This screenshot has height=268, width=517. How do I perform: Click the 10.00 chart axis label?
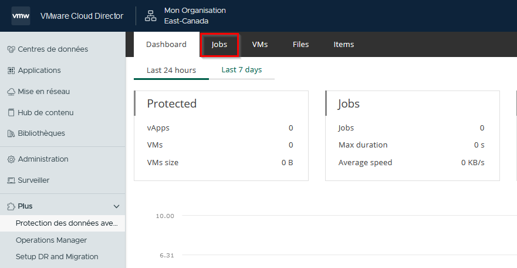165,216
